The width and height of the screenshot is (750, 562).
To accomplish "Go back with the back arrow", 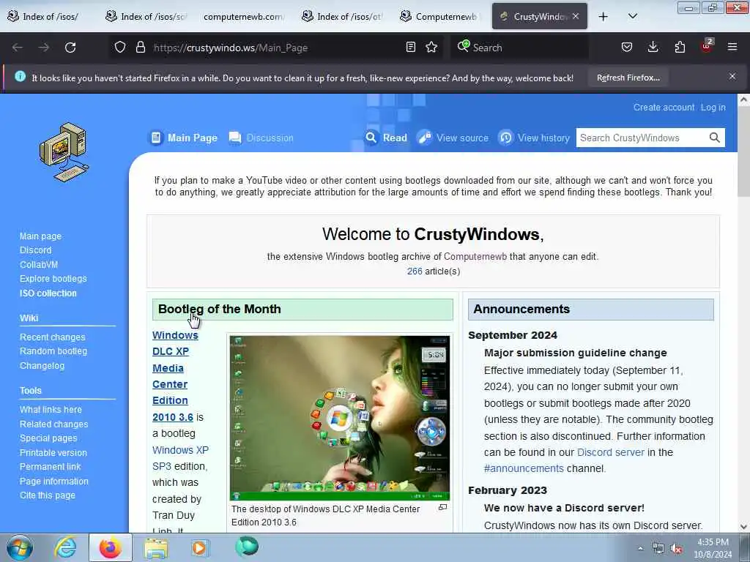I will point(18,48).
